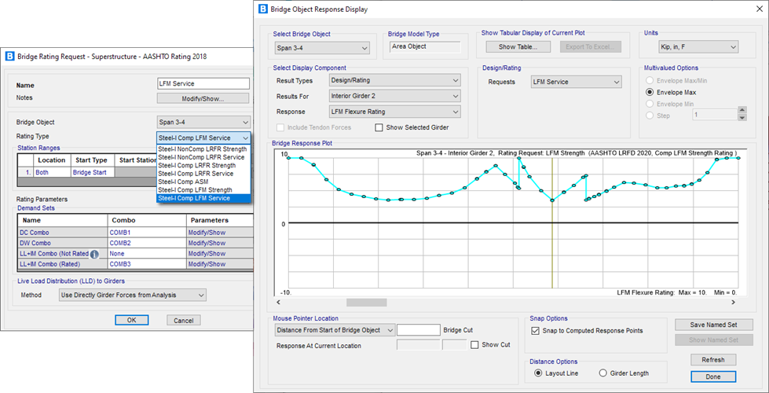Click the app logo in Bridge Rating Request title bar
Viewport: 769px width, 393px height.
pos(9,57)
